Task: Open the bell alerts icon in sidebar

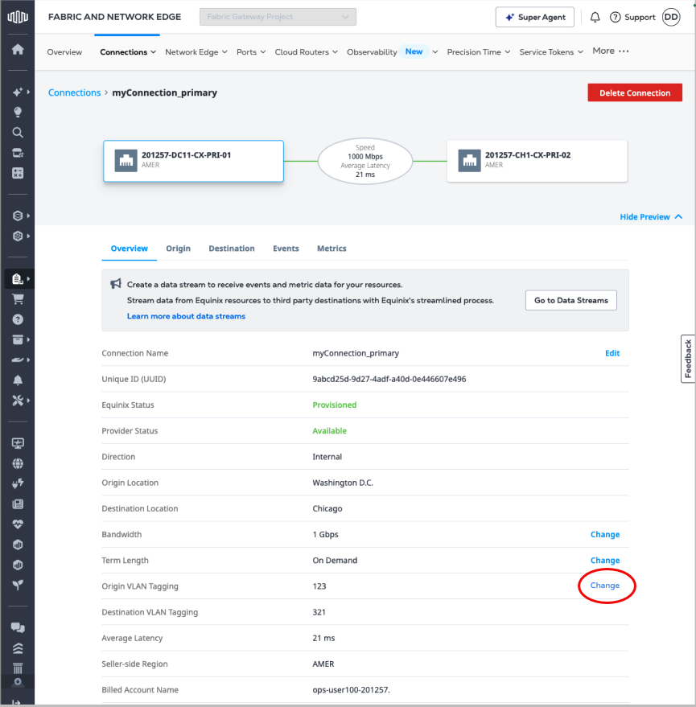Action: tap(18, 380)
